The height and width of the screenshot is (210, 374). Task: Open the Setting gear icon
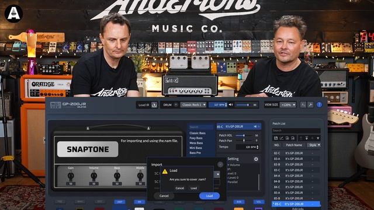256,159
